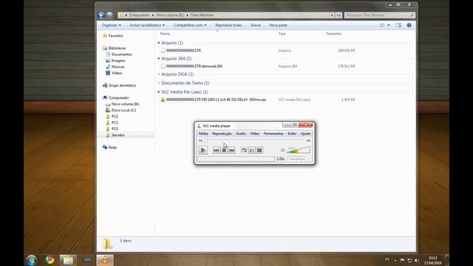
Task: Speed up with VLC faster button
Action: coord(308,140)
